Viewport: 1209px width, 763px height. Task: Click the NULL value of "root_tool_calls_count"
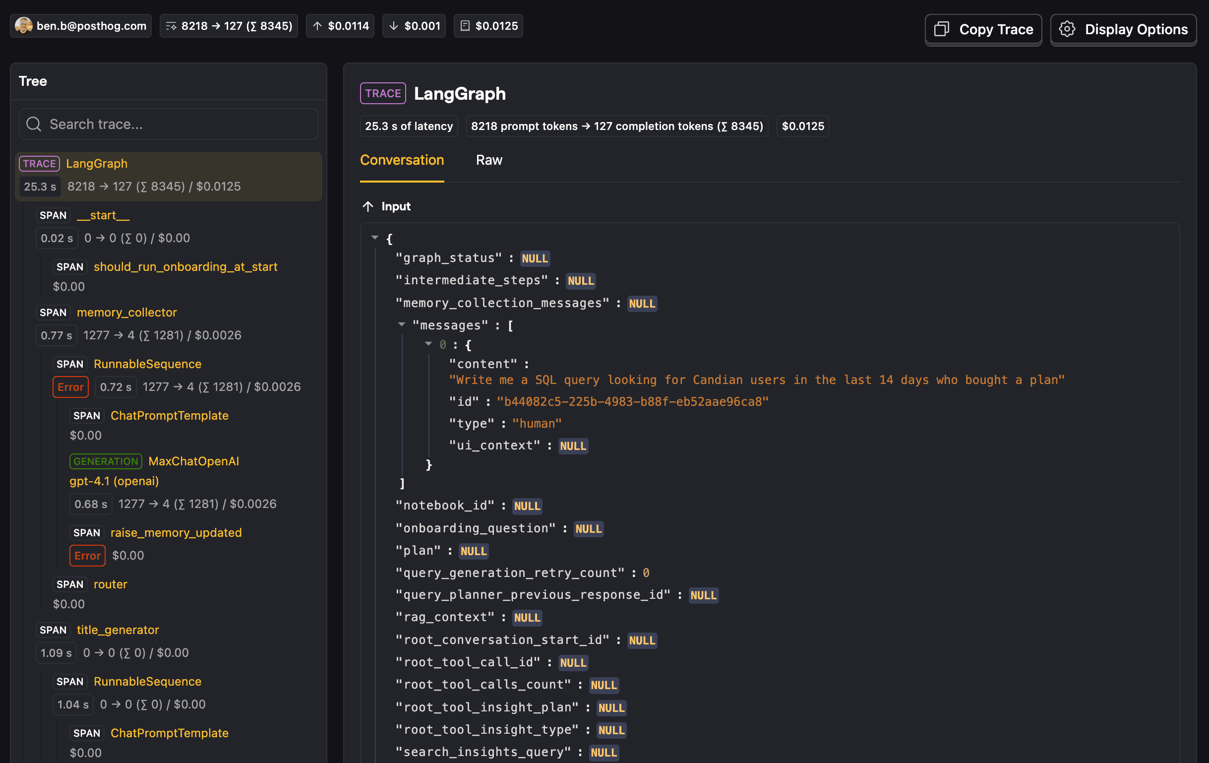click(x=604, y=685)
